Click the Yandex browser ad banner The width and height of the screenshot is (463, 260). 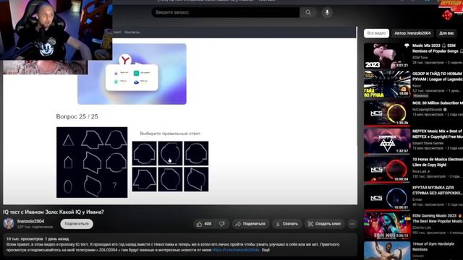tap(132, 74)
